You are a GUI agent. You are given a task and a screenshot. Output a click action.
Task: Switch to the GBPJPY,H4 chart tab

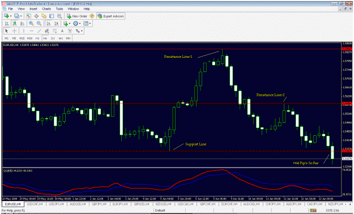click(99, 204)
